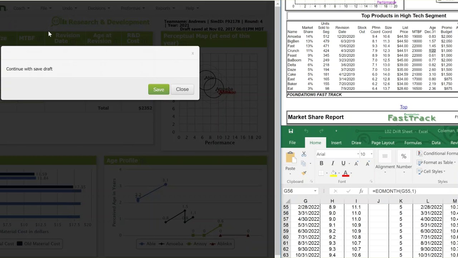
Task: Toggle the Able legend entry in Age Profile
Action: (x=147, y=244)
